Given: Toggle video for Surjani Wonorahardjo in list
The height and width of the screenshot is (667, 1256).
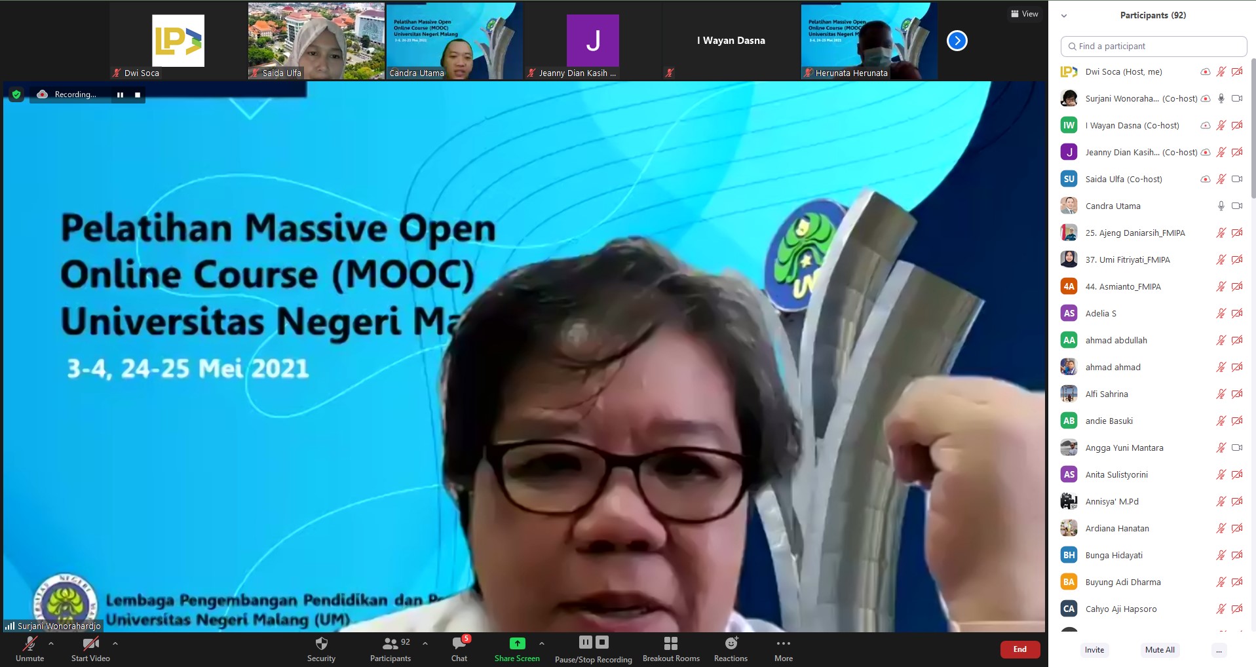Looking at the screenshot, I should (x=1237, y=98).
